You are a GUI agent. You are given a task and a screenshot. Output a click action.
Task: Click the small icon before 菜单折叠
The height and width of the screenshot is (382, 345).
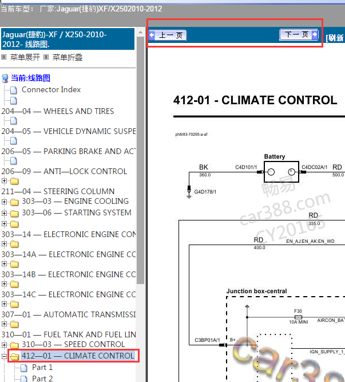click(46, 57)
